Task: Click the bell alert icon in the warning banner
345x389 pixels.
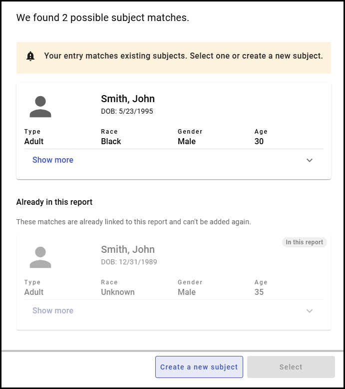Action: (30, 56)
